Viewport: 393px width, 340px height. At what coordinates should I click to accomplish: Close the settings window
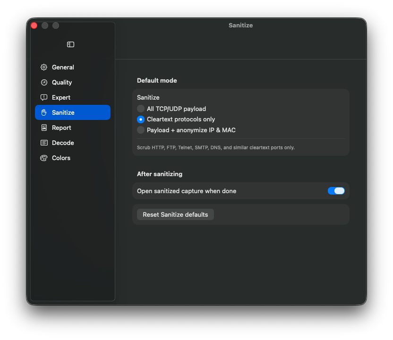click(34, 25)
